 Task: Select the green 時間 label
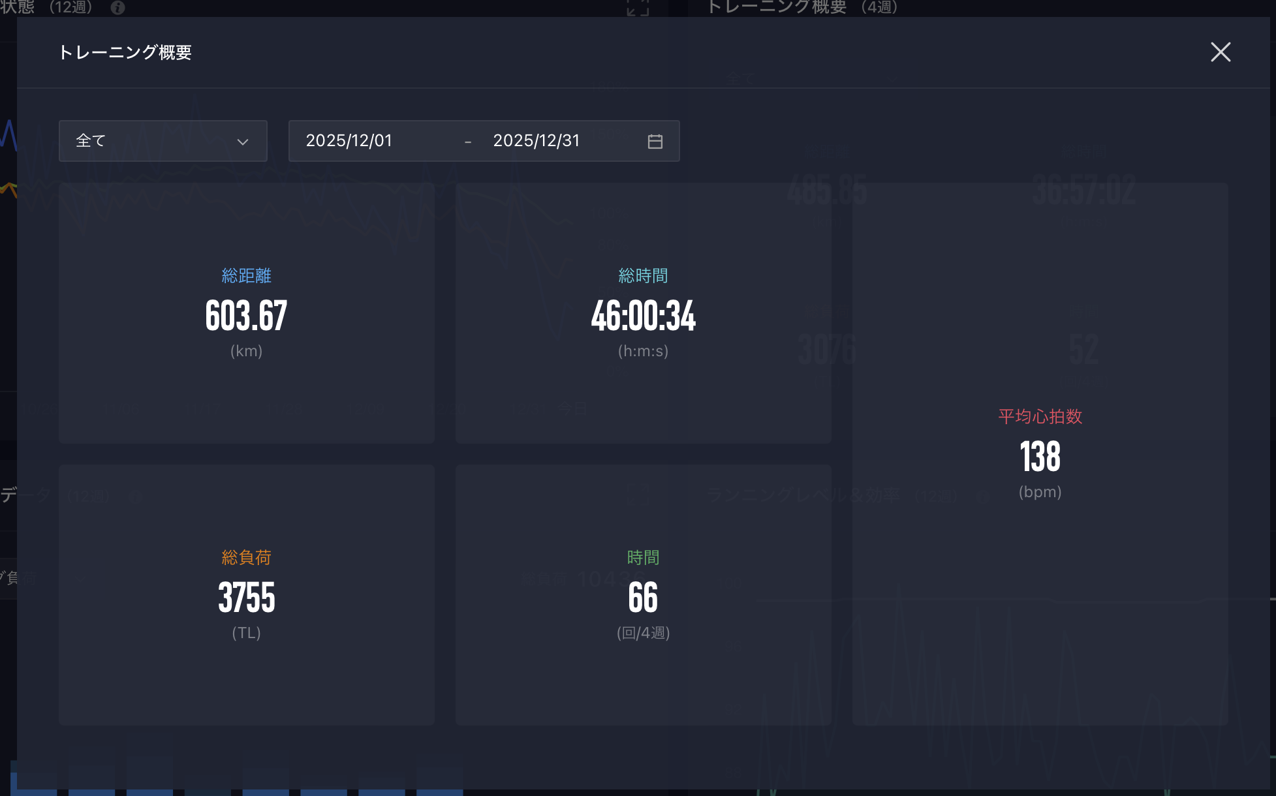point(643,557)
